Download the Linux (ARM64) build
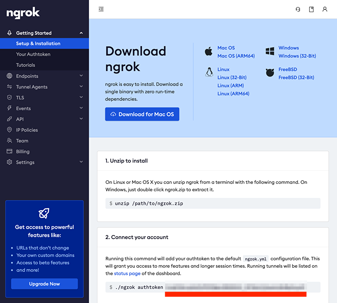This screenshot has width=337, height=303. [234, 94]
